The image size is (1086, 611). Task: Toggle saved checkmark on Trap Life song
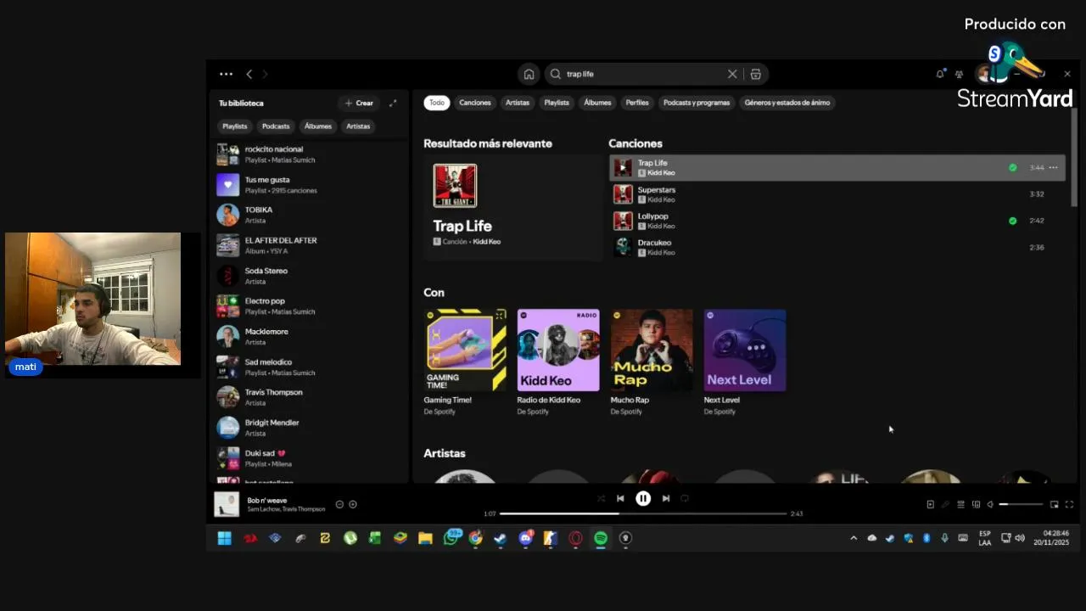pyautogui.click(x=1012, y=167)
